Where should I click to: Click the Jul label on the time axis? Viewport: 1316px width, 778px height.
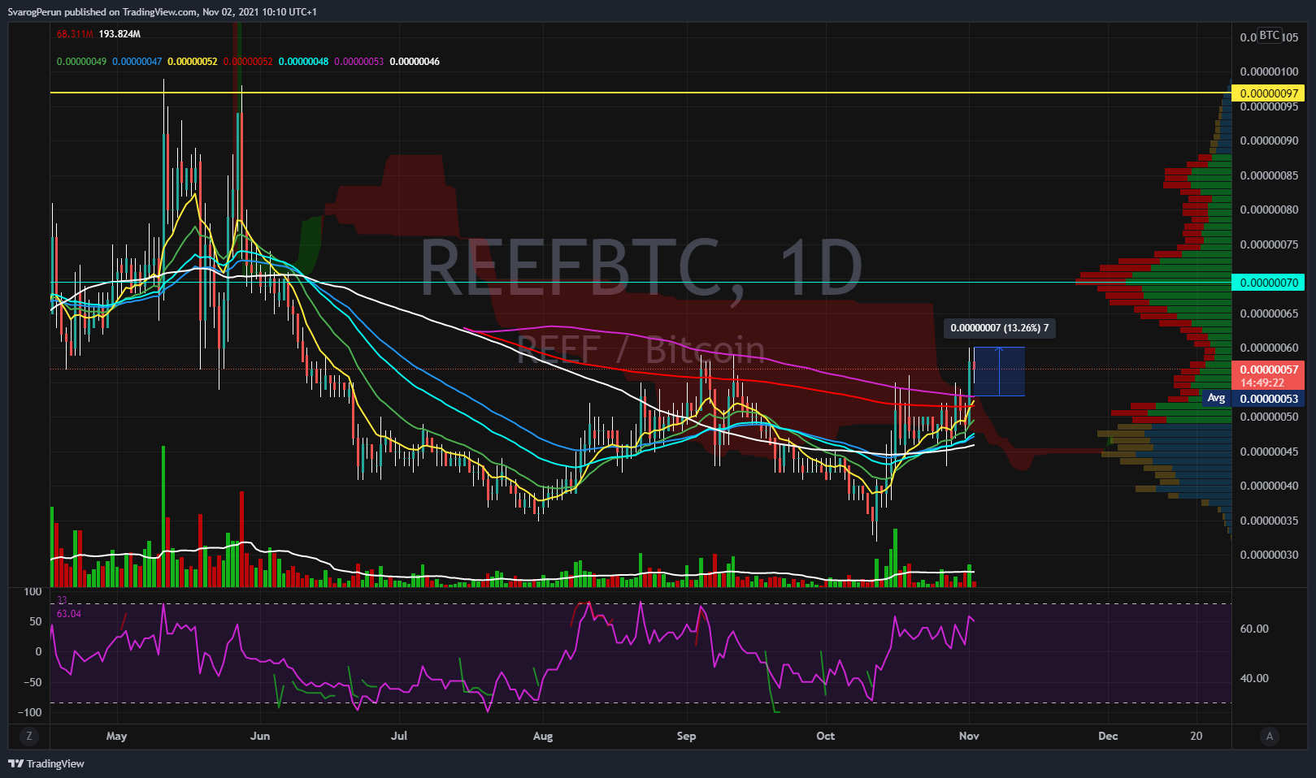[399, 736]
